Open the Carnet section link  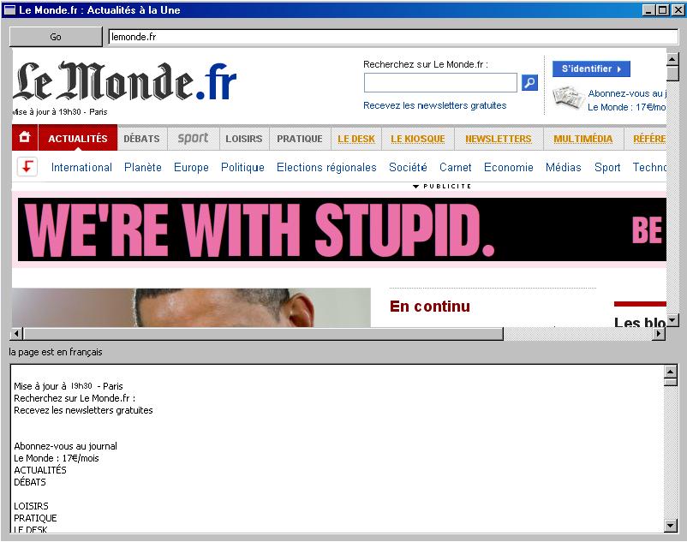click(x=456, y=167)
